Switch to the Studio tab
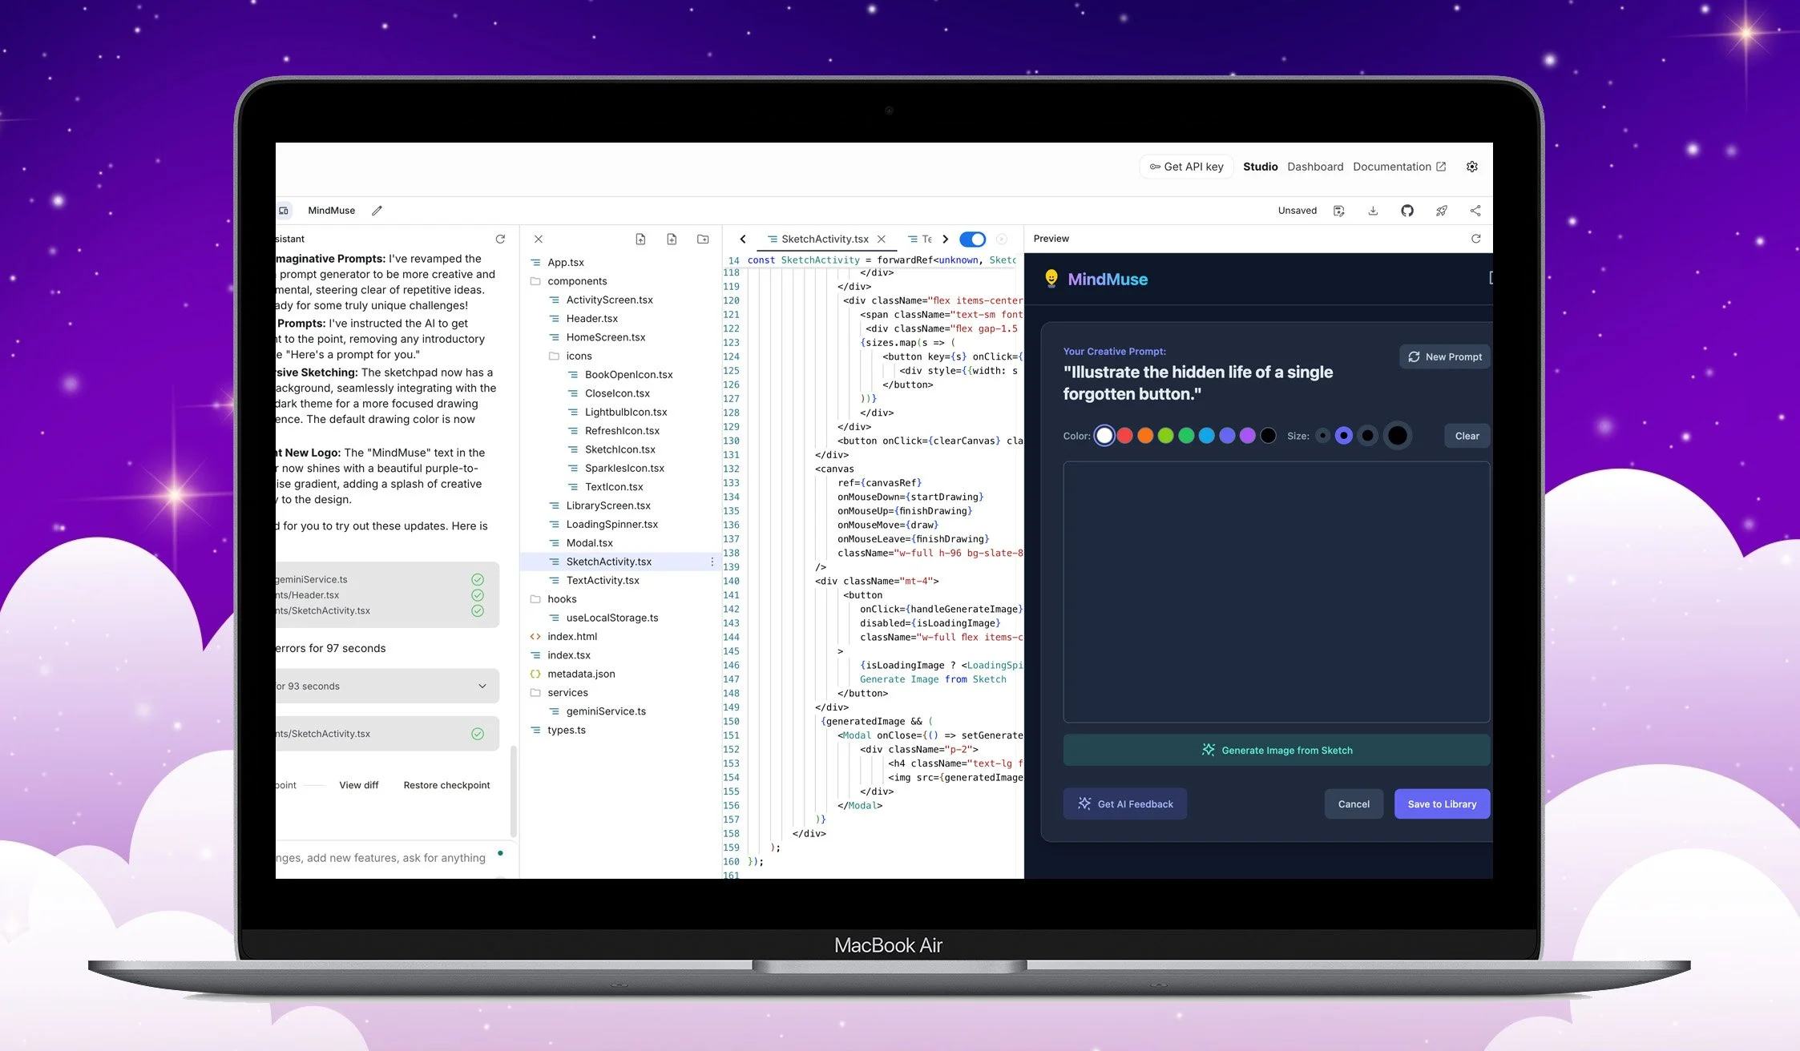Image resolution: width=1800 pixels, height=1051 pixels. (x=1260, y=167)
